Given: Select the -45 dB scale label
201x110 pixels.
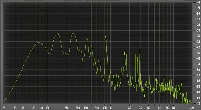Looking at the screenshot, I should point(198,53).
